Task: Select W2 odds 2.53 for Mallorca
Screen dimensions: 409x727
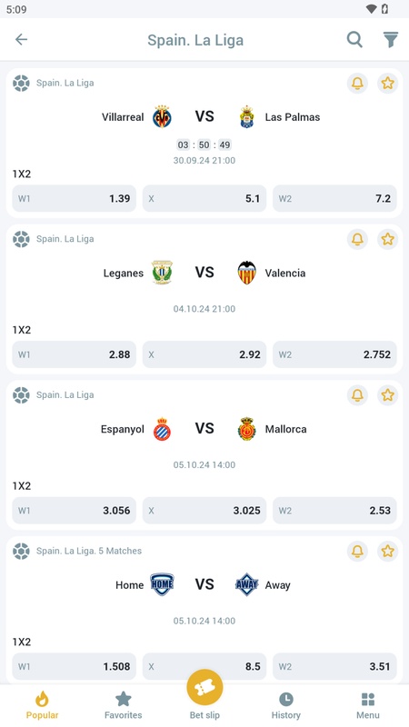Action: (334, 511)
